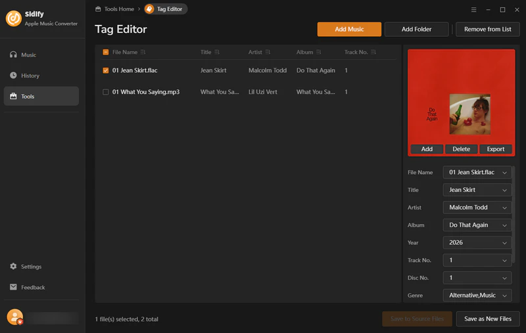Select the Tag Editor breadcrumb tab

point(166,9)
